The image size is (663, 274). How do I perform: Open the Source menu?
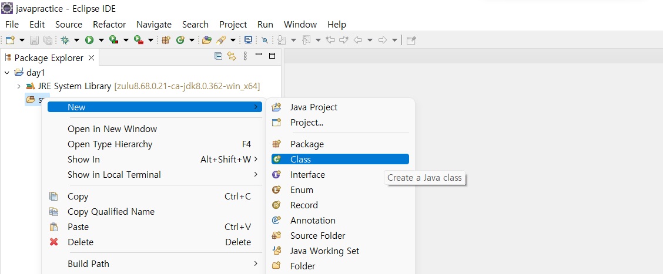coord(69,25)
